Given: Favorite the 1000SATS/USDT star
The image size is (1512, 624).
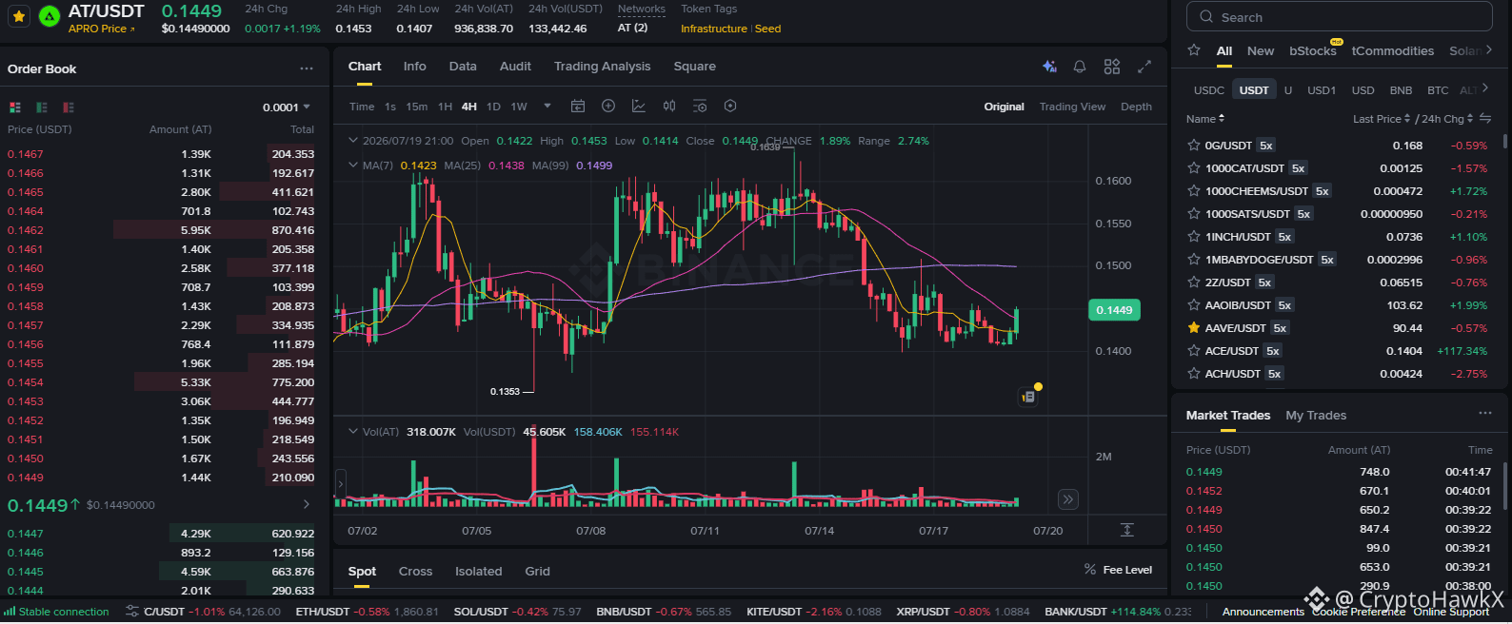Looking at the screenshot, I should pyautogui.click(x=1194, y=214).
